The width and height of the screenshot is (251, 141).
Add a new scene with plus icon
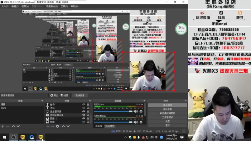coord(3,126)
